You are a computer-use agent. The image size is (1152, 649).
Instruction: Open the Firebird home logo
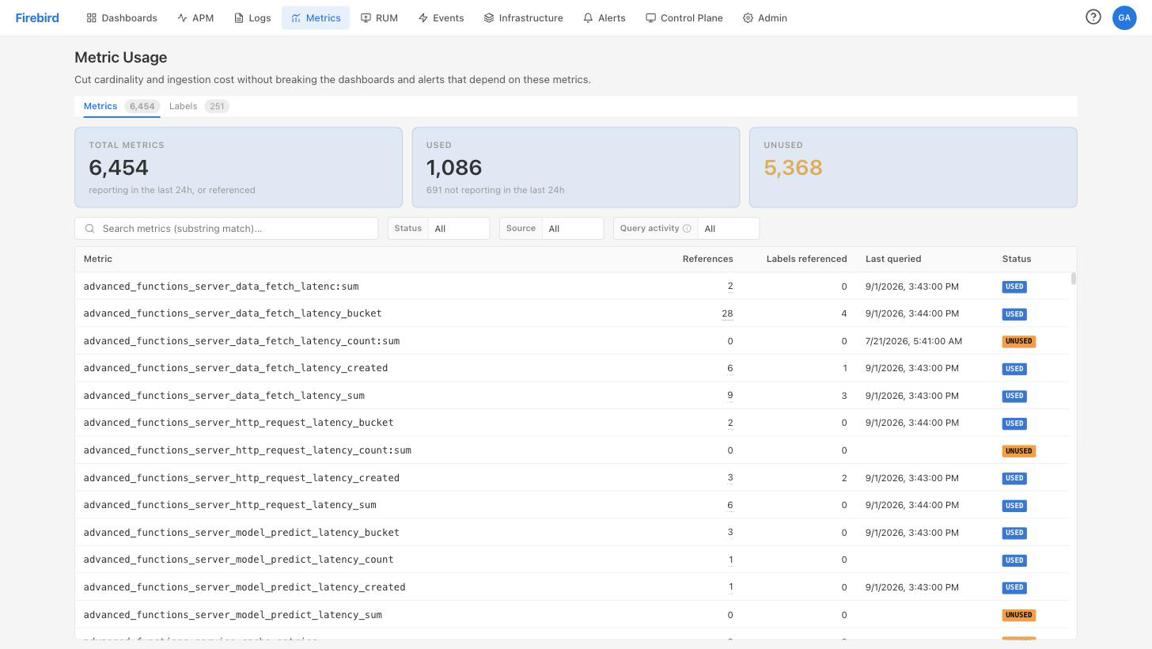click(x=37, y=17)
